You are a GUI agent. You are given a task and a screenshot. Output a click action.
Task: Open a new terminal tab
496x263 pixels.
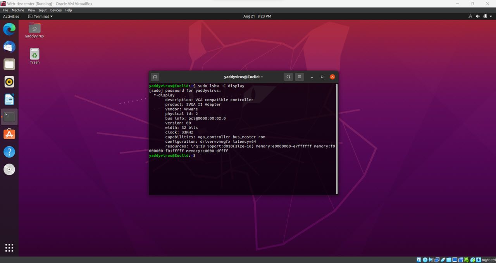coord(155,77)
